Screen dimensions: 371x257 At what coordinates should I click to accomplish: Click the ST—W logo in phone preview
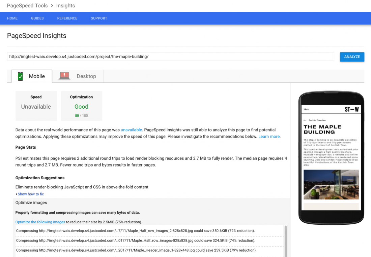(351, 109)
